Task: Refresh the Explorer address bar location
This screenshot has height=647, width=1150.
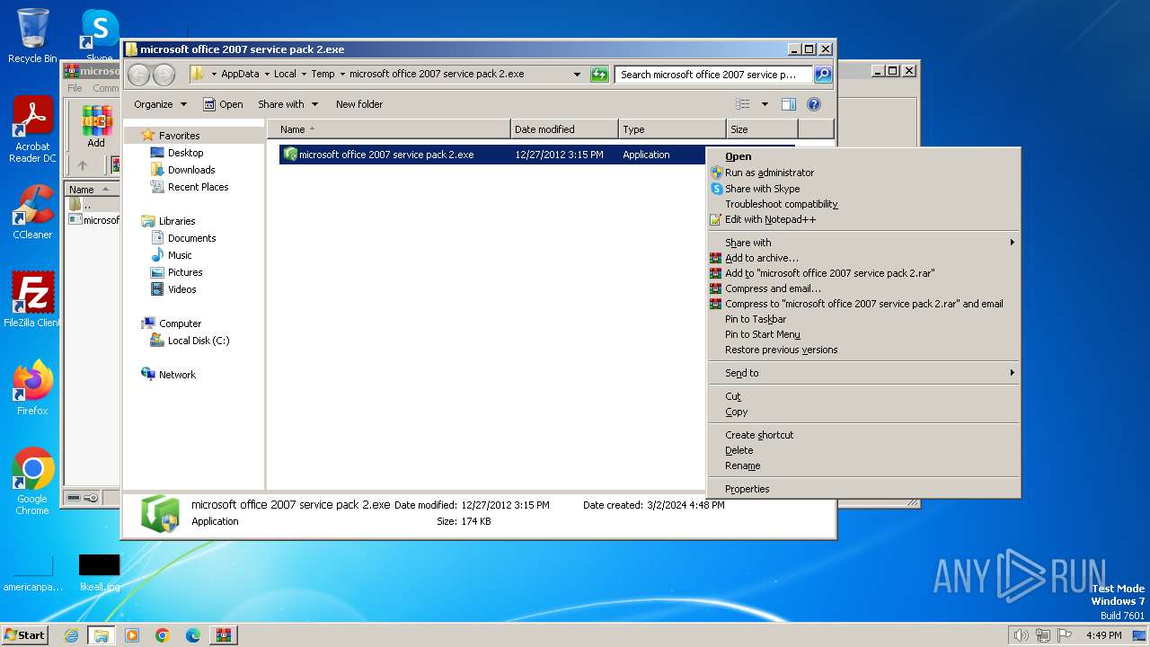Action: click(599, 75)
